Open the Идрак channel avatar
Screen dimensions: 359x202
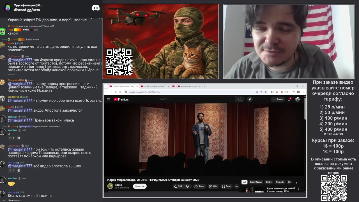tap(110, 186)
